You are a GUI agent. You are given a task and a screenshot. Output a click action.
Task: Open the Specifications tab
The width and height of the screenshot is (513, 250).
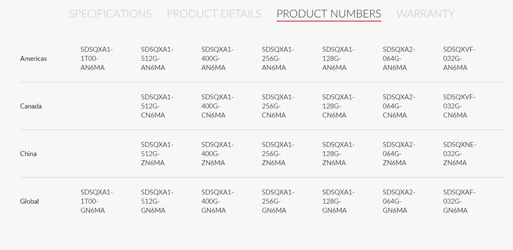click(x=110, y=14)
